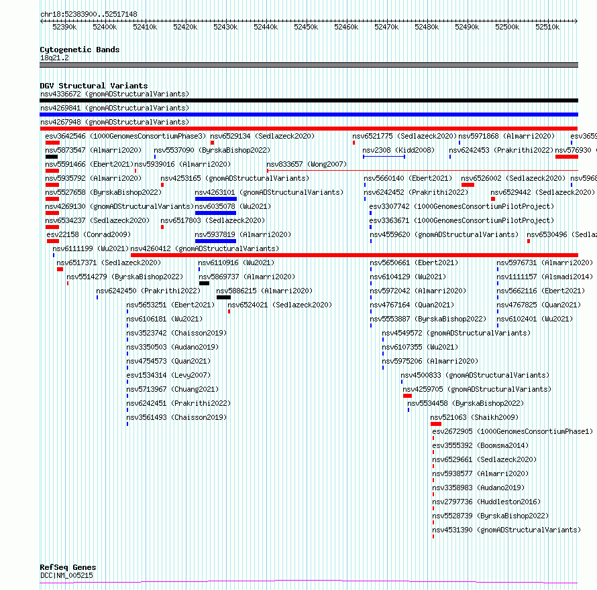The image size is (597, 590).
Task: Open nsv5971868 Almarri2020 variant
Action: click(x=506, y=136)
